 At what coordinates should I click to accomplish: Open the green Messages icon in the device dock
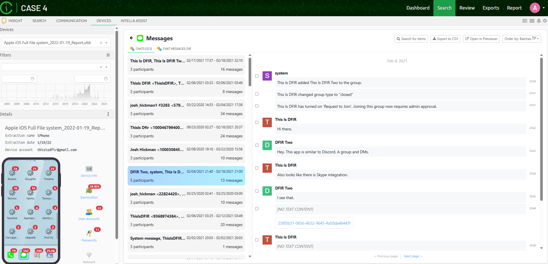click(23, 255)
